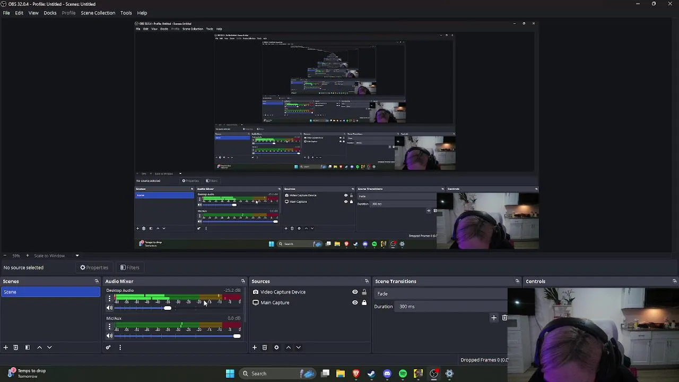Pop out Sources dock panel
The width and height of the screenshot is (679, 382).
click(x=367, y=281)
